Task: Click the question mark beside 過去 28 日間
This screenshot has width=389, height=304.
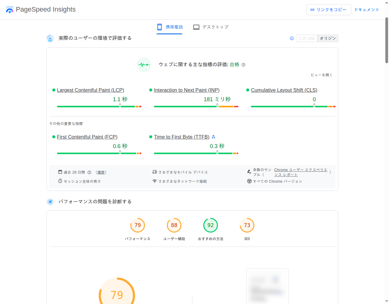Action: 89,172
